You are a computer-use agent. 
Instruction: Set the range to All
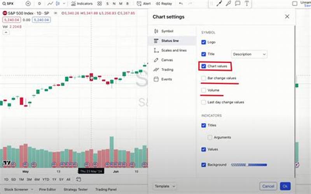[68, 179]
